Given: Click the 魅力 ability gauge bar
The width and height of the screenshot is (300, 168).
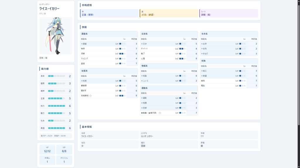Looking at the screenshot, I should click(x=57, y=113).
